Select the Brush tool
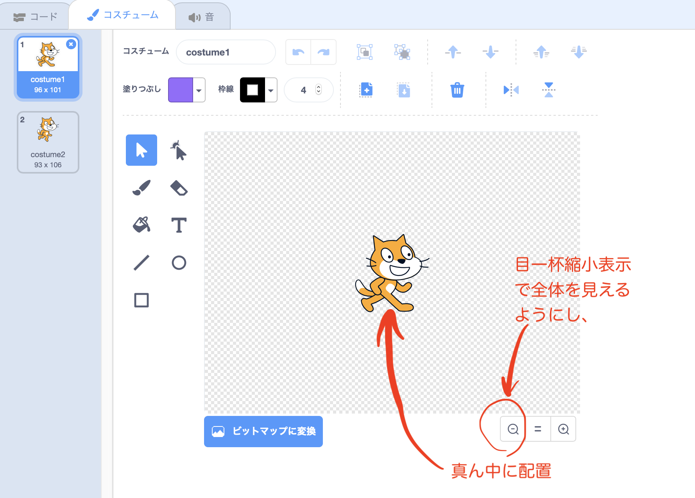 click(142, 188)
